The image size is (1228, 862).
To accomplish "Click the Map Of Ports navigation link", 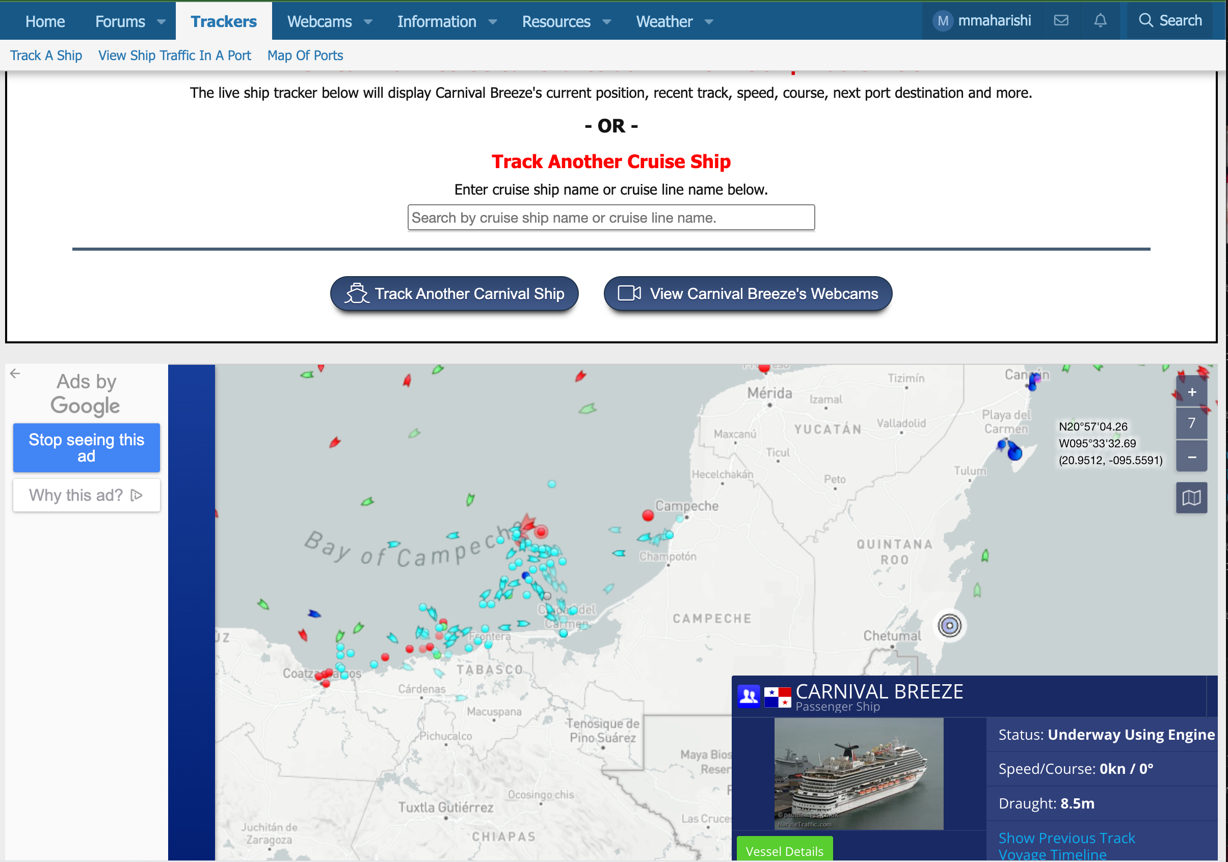I will point(304,55).
